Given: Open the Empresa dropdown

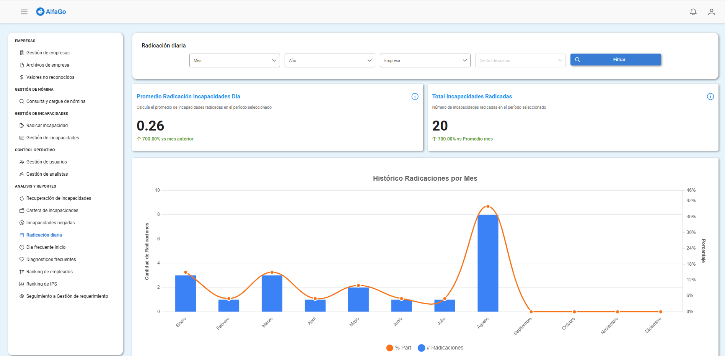Looking at the screenshot, I should pyautogui.click(x=425, y=60).
